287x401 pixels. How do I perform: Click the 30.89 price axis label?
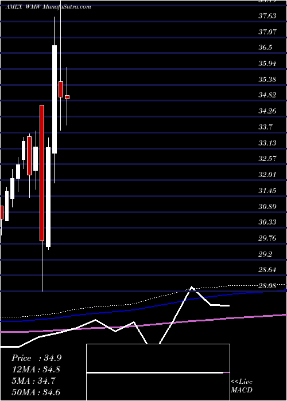pyautogui.click(x=267, y=206)
